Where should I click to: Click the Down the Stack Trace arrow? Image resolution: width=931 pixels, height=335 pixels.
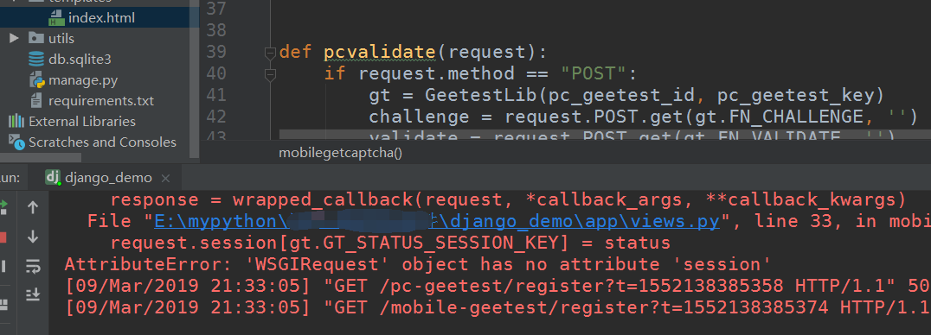[33, 236]
